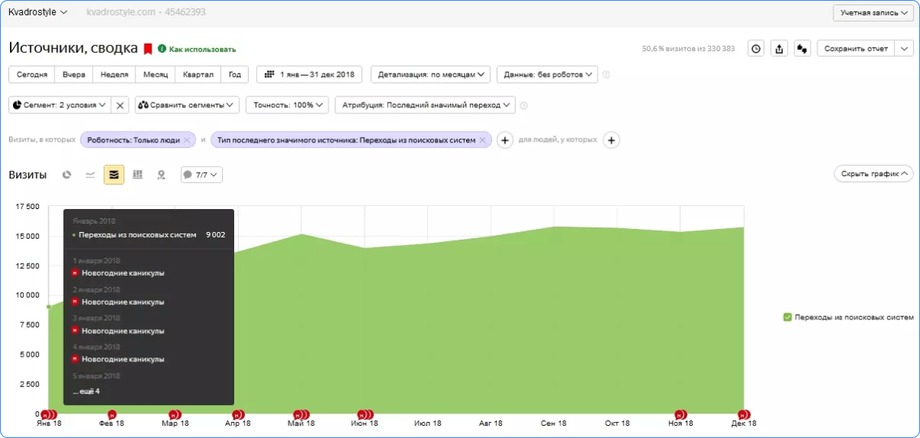
Task: Open the map chart view
Action: 161,175
